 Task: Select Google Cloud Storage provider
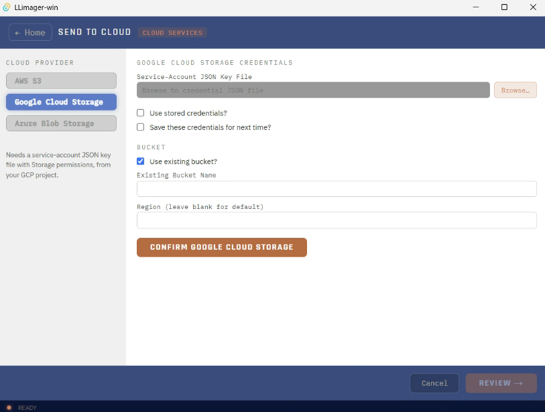[61, 102]
